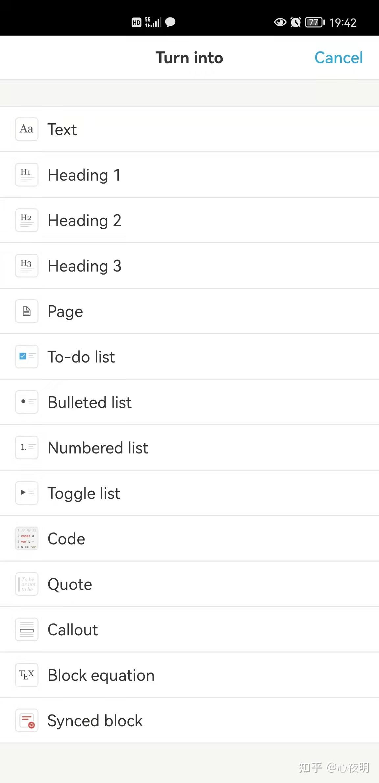Tap the bulleted list icon
The height and width of the screenshot is (783, 379).
pos(26,402)
